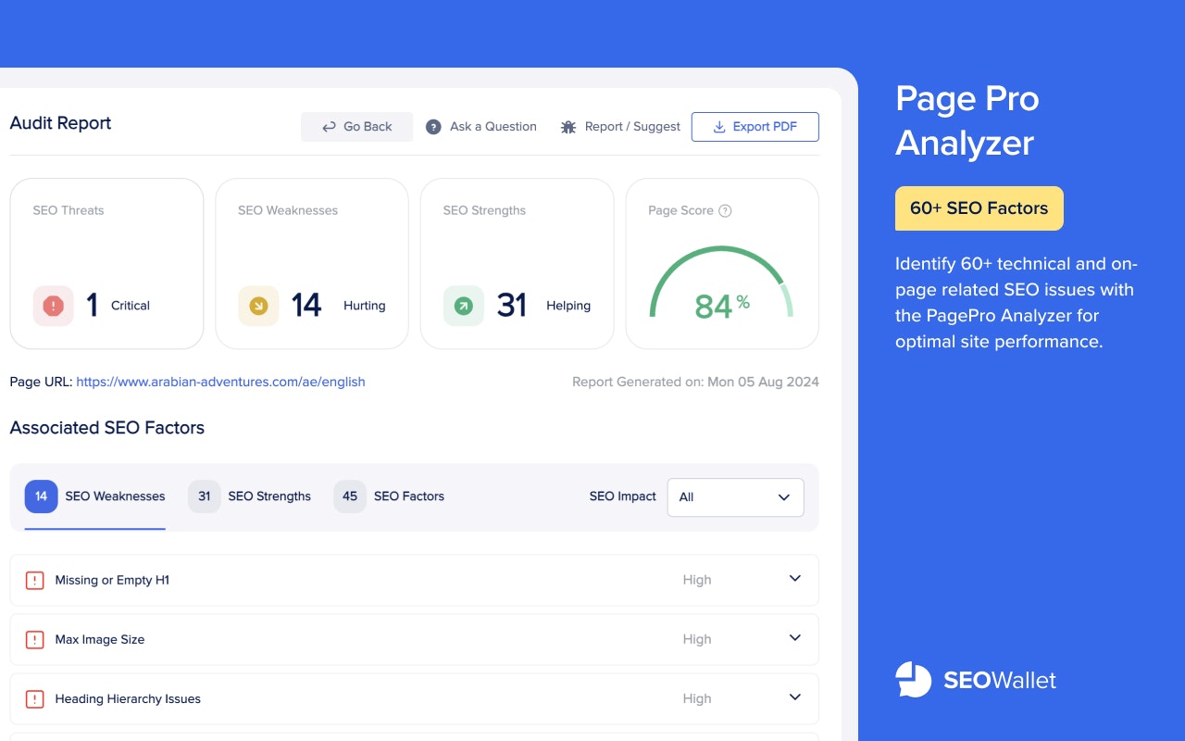Open the arabian-adventures page URL link
1185x741 pixels.
[220, 382]
